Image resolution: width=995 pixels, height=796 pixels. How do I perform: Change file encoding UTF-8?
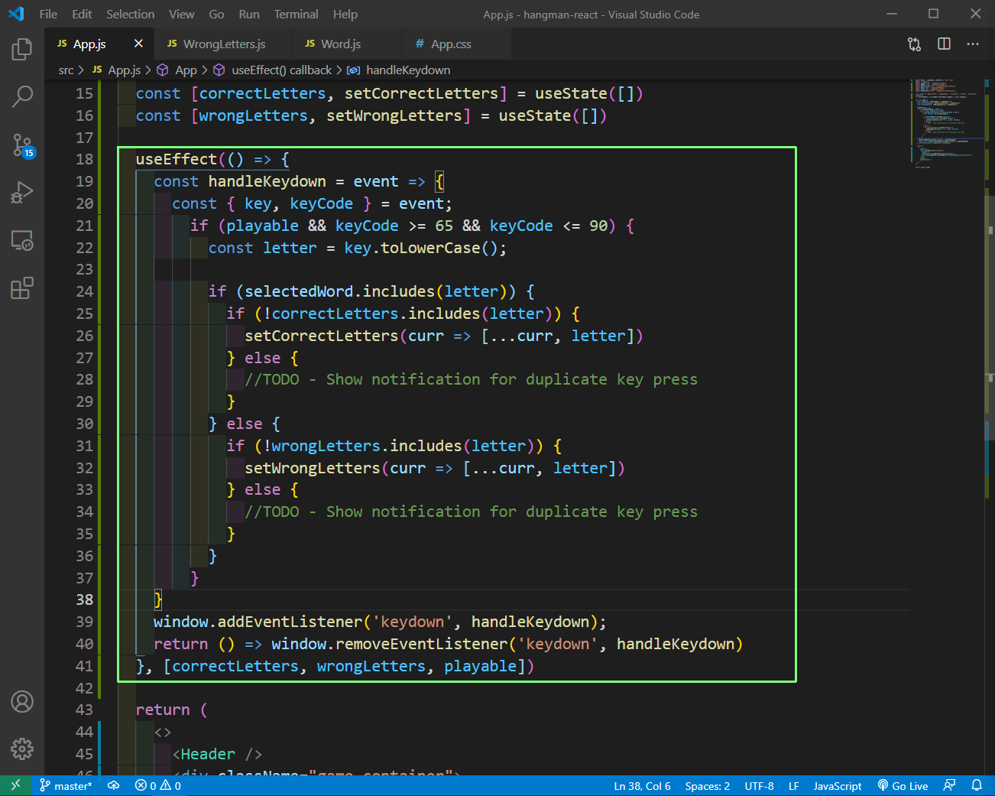coord(759,785)
